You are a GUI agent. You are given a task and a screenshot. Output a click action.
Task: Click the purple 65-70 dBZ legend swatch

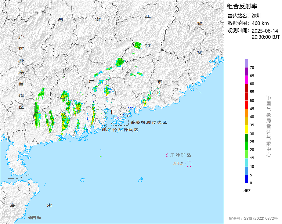(x=246, y=71)
